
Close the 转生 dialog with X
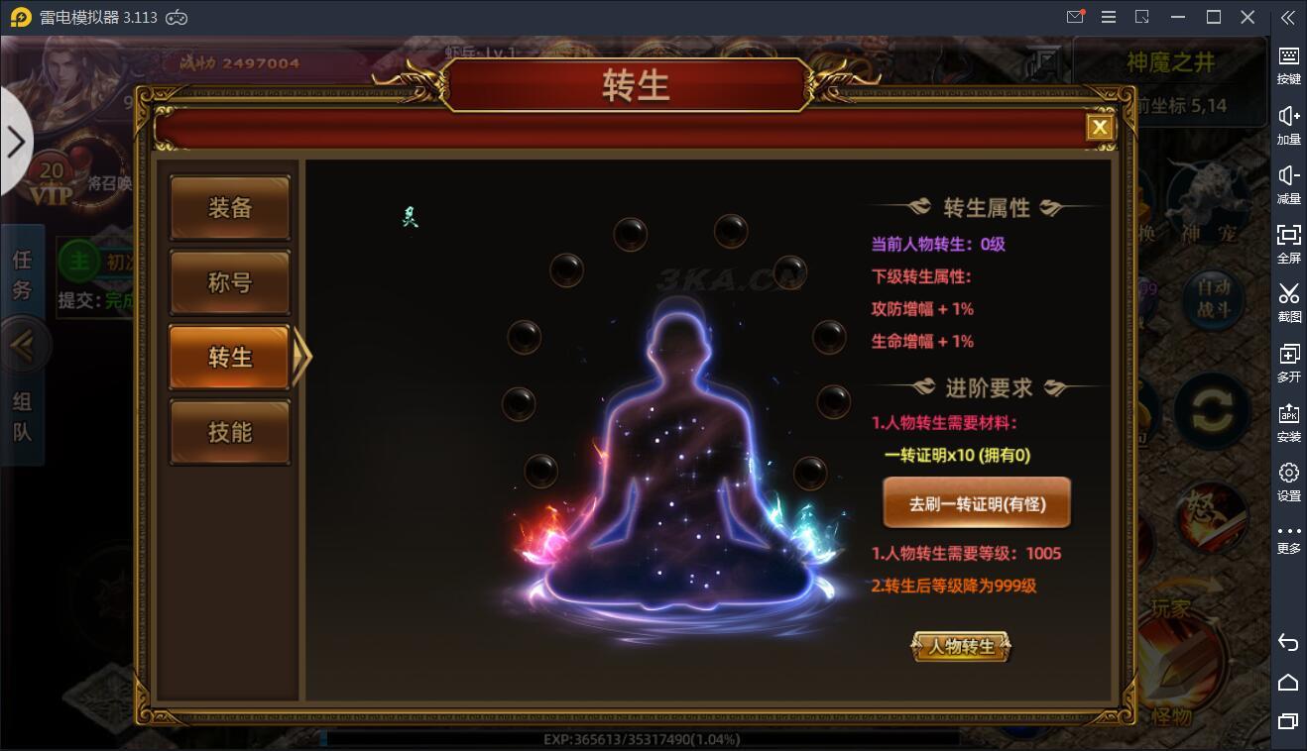coord(1099,127)
